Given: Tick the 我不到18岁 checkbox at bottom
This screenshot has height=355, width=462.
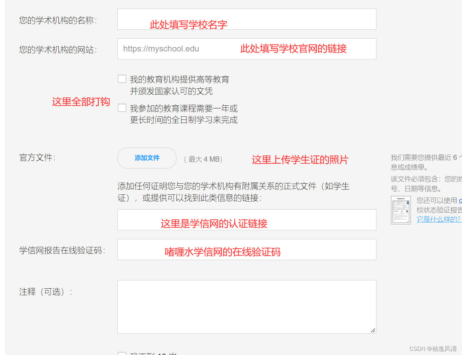Looking at the screenshot, I should click(122, 354).
